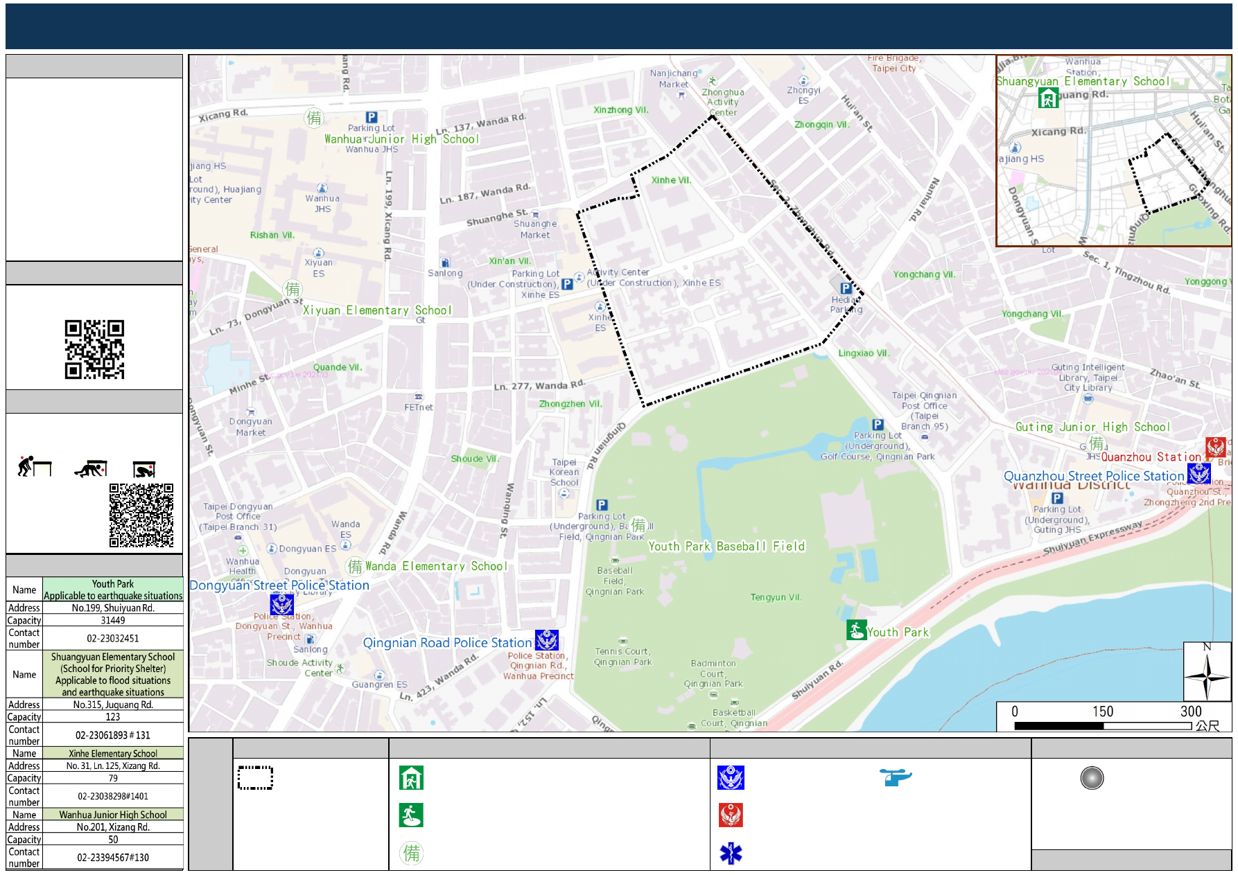This screenshot has width=1238, height=875.
Task: Click the dashed boundary box legend symbol
Action: 255,778
